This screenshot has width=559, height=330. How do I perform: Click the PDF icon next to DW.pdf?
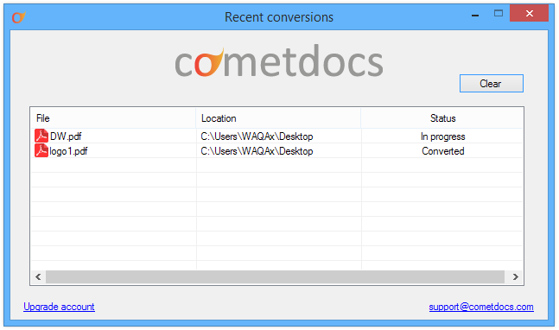pyautogui.click(x=41, y=136)
